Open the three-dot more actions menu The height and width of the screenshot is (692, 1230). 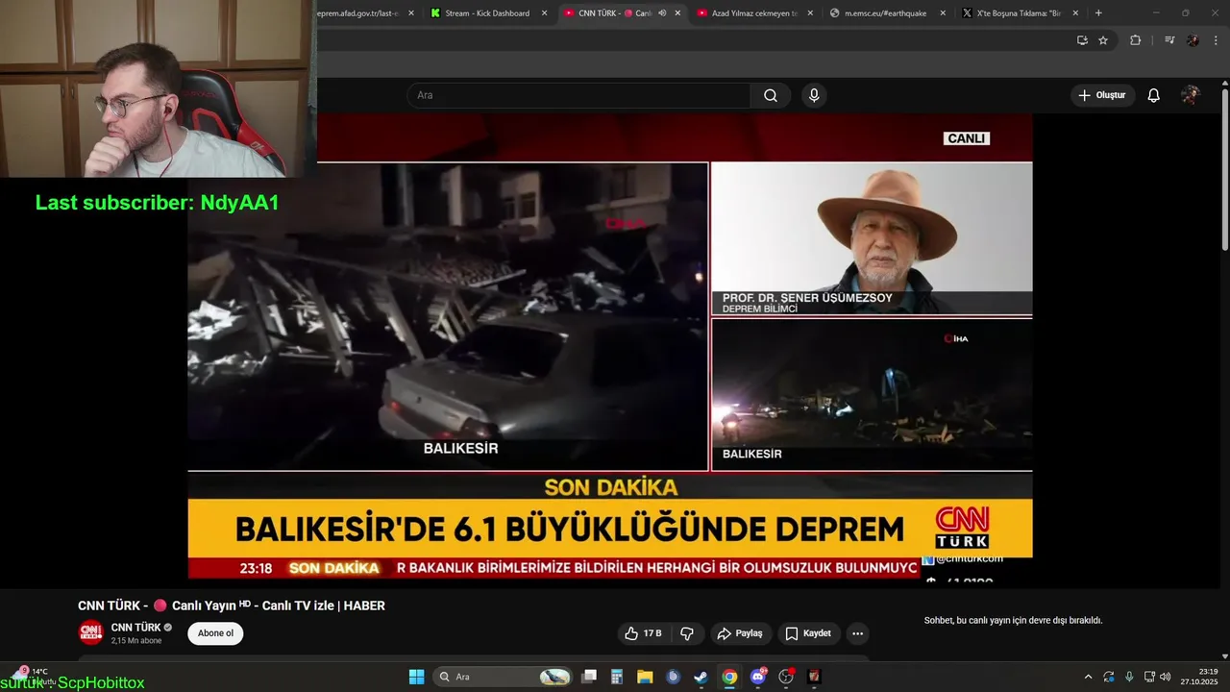click(857, 633)
